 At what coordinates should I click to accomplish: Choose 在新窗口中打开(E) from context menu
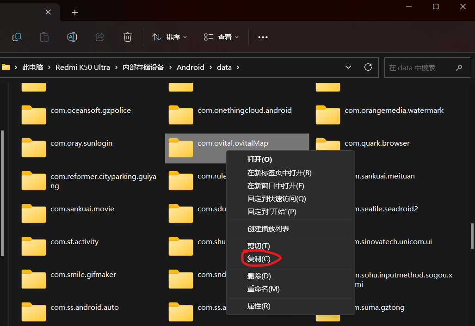click(x=290, y=186)
